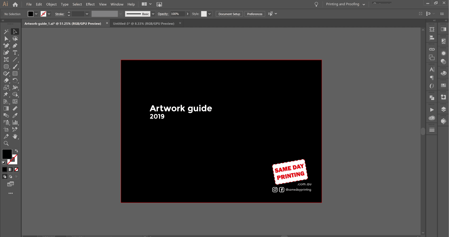
Task: Open the Layers panel icon
Action: point(444,109)
